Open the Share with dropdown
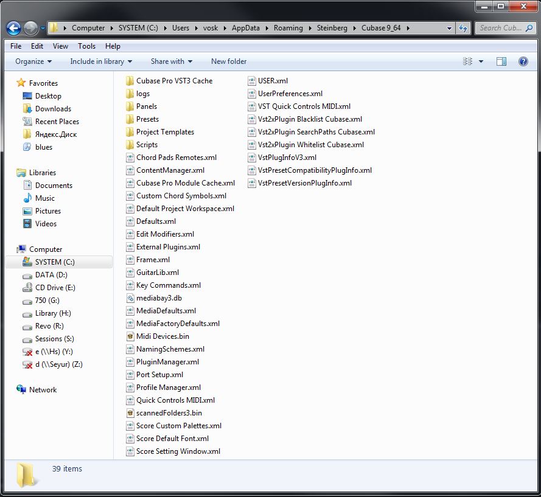The image size is (541, 497). pos(172,61)
